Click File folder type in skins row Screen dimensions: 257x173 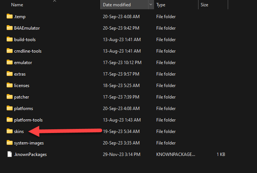point(166,132)
